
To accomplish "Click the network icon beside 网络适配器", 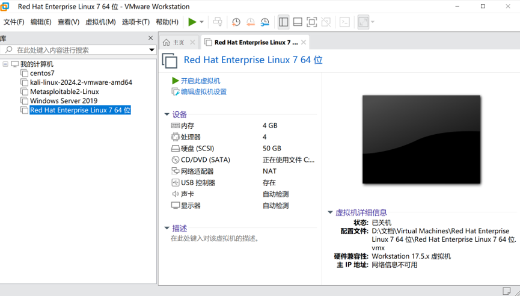I will (175, 171).
